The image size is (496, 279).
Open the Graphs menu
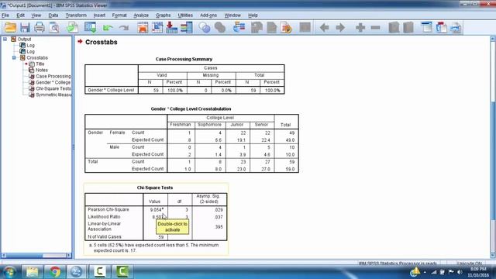[x=164, y=15]
